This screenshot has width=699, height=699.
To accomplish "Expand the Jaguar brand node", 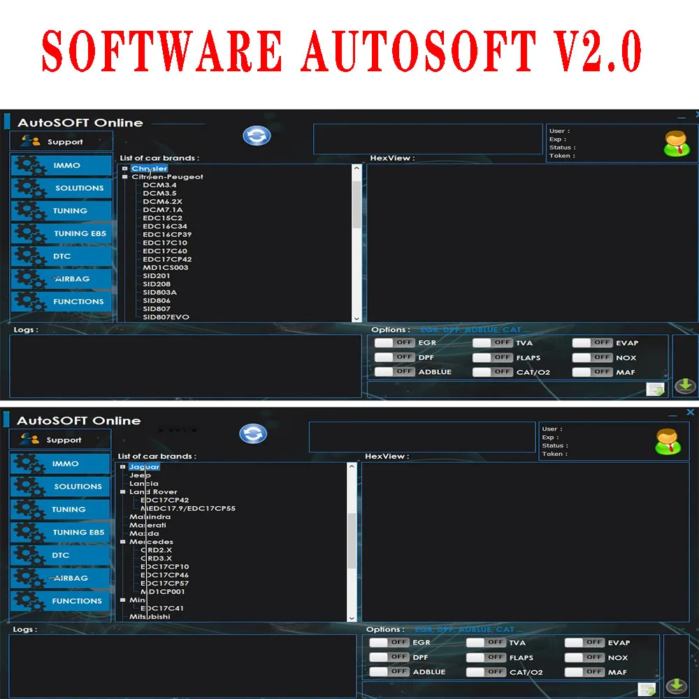I will point(122,467).
